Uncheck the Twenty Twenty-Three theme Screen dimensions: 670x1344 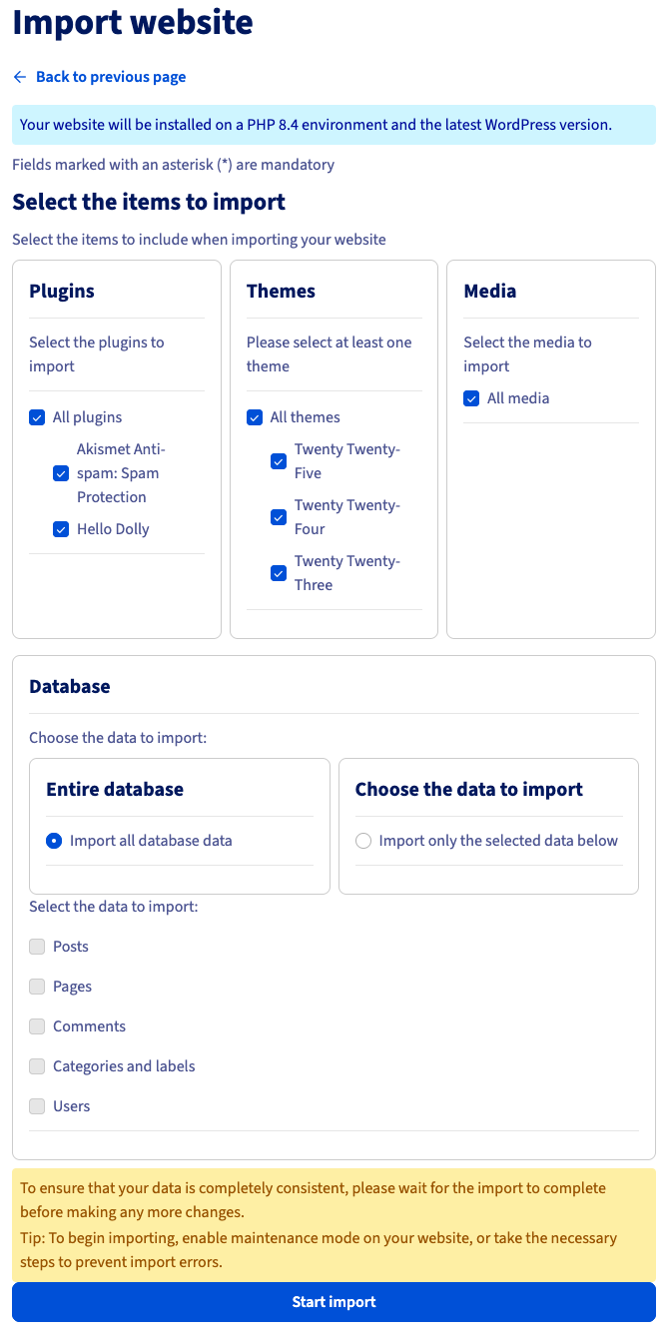tap(279, 572)
